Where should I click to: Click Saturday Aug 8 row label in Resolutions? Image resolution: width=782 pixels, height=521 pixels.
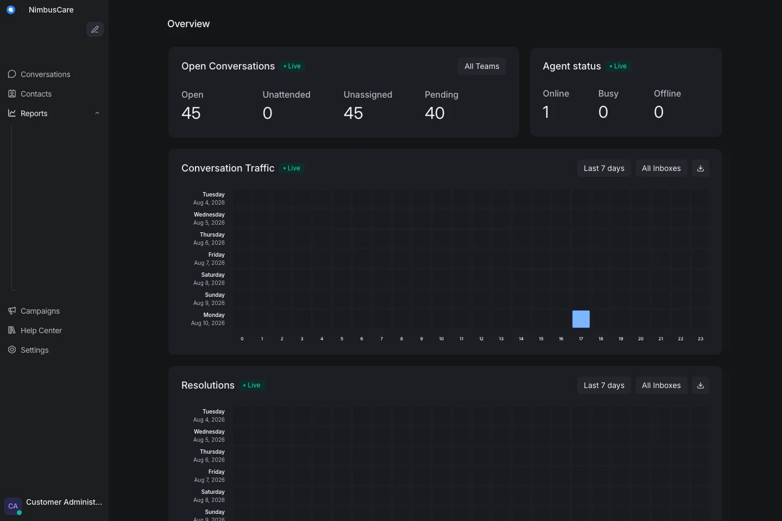click(209, 496)
